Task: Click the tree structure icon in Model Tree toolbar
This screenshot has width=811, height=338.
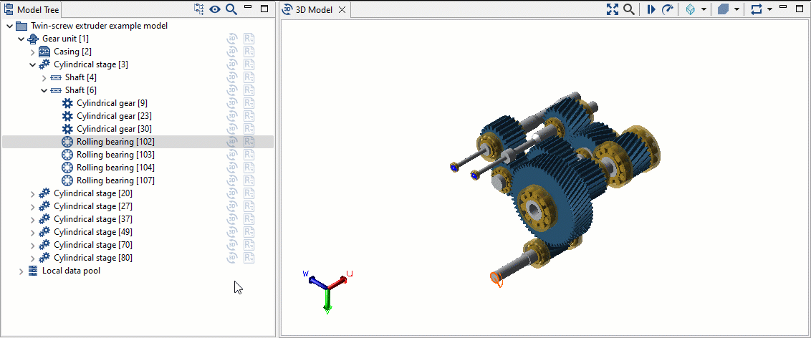Action: click(199, 9)
